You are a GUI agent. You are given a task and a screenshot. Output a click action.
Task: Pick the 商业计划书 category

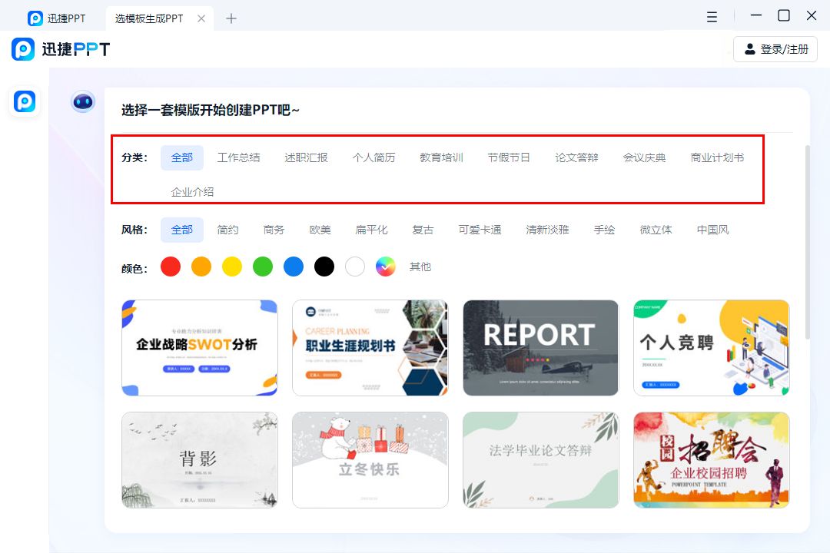pos(717,157)
